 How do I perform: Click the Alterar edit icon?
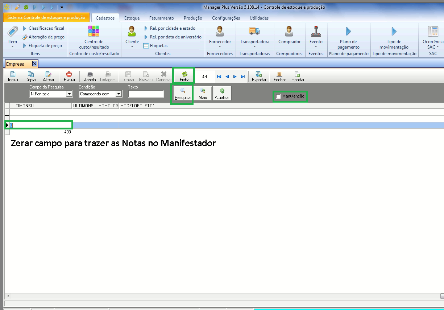click(49, 74)
